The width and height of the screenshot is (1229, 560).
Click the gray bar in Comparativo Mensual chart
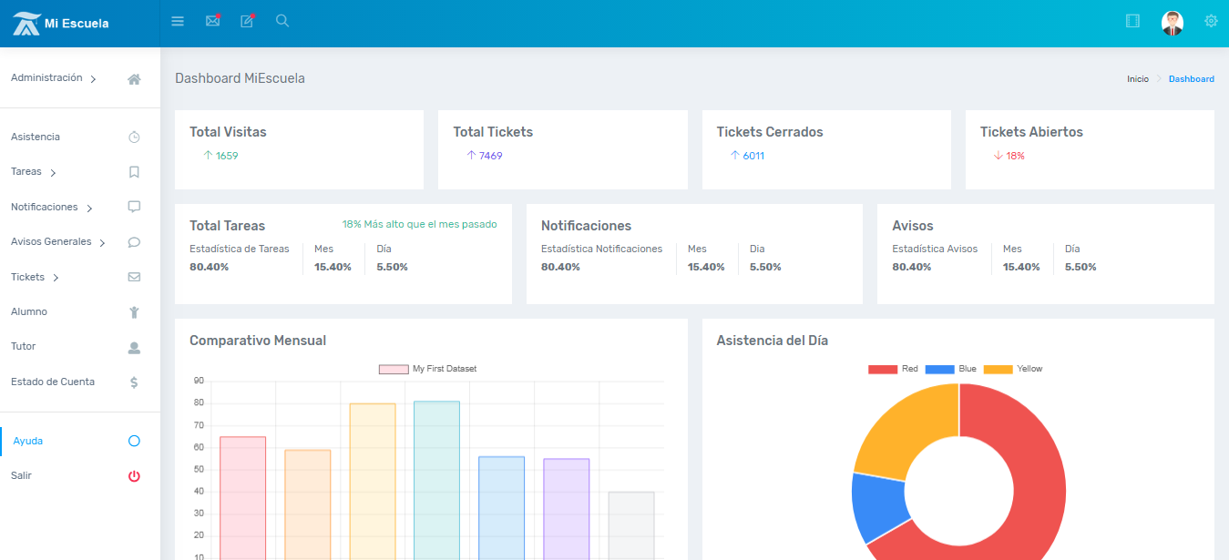pyautogui.click(x=631, y=525)
